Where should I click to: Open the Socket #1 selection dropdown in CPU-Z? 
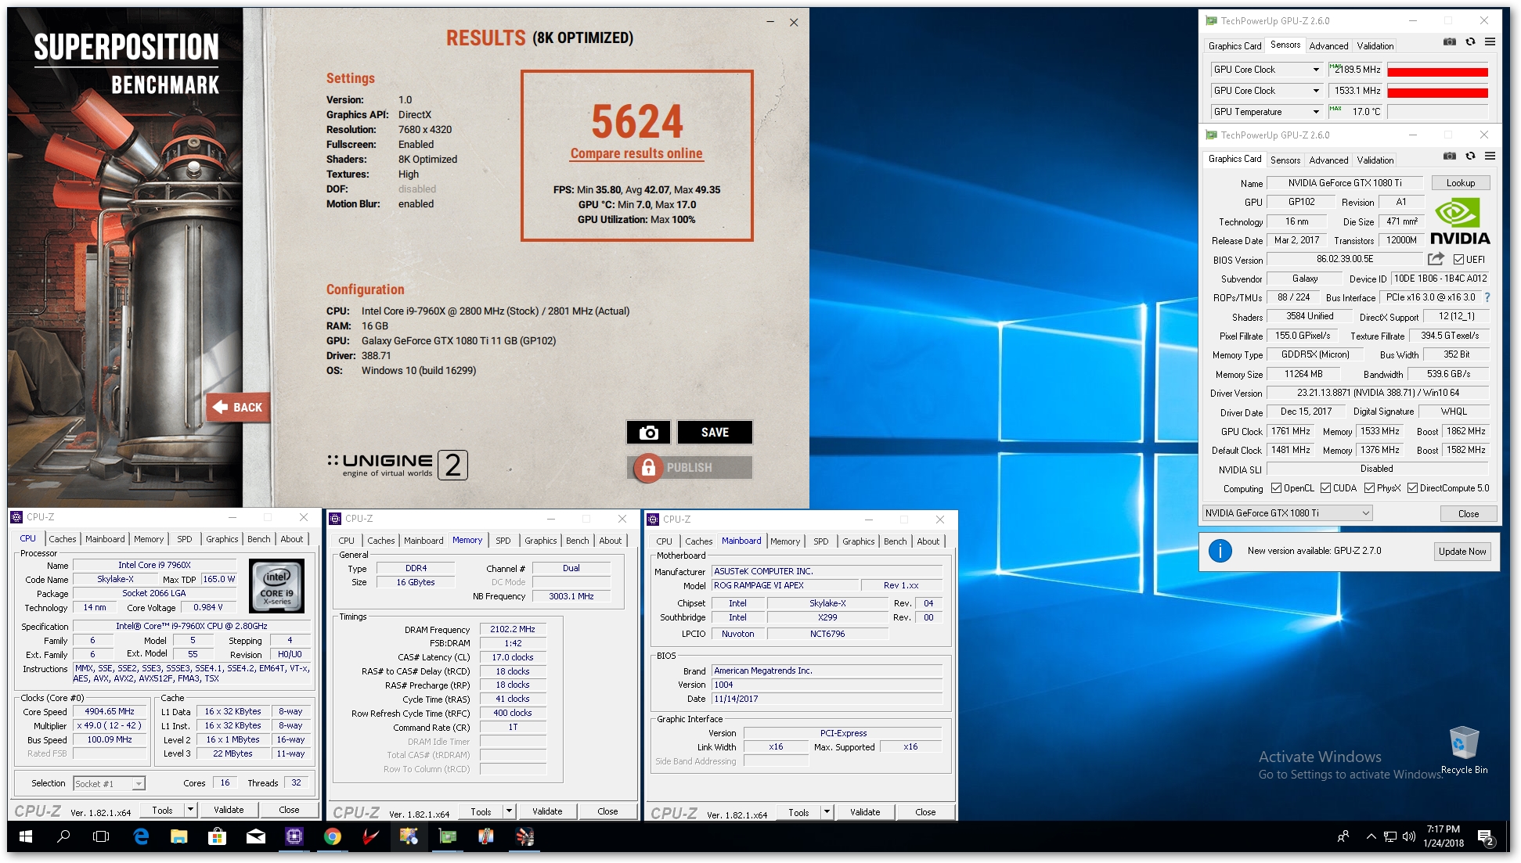pyautogui.click(x=110, y=783)
